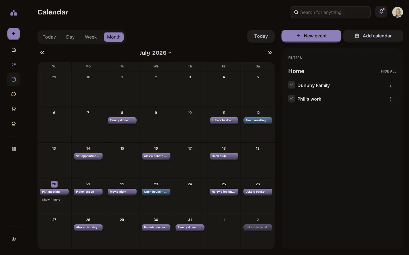This screenshot has width=409, height=255.
Task: Open Book club event on July 18
Action: pyautogui.click(x=224, y=156)
